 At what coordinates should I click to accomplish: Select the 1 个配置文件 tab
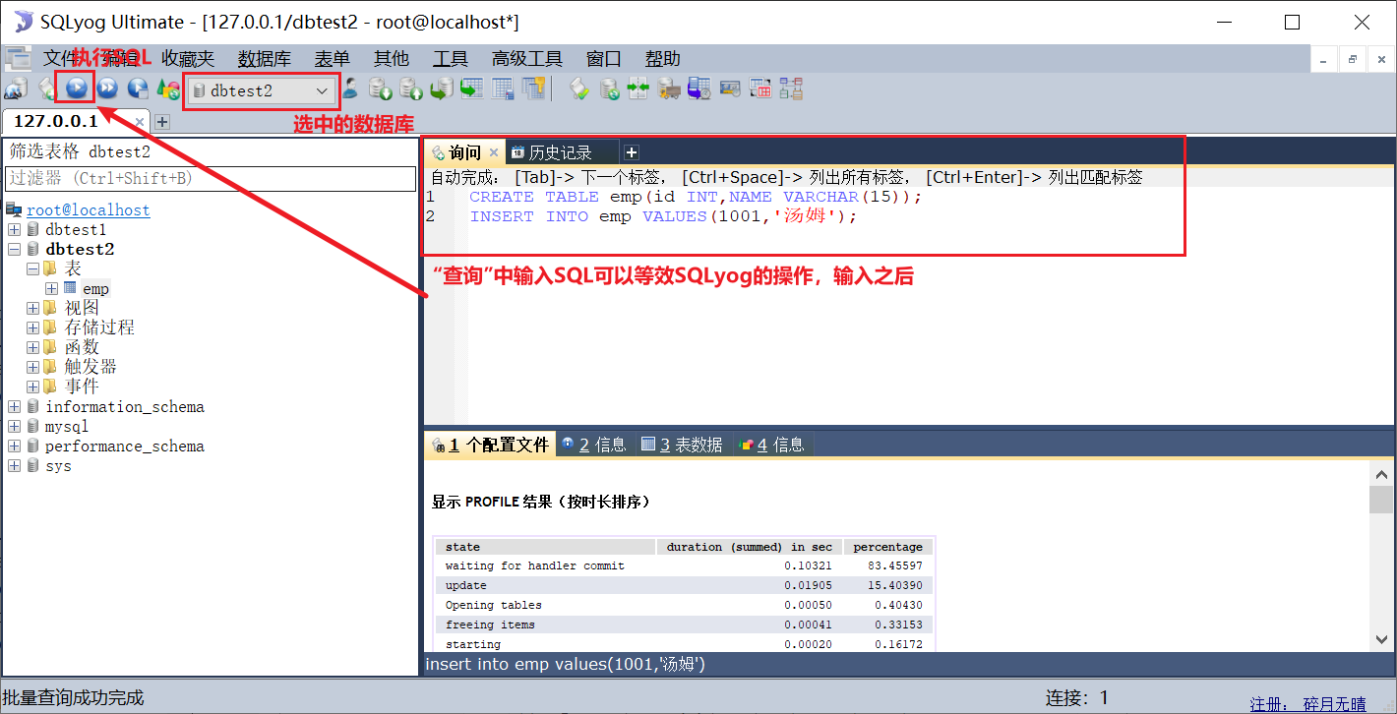point(491,445)
